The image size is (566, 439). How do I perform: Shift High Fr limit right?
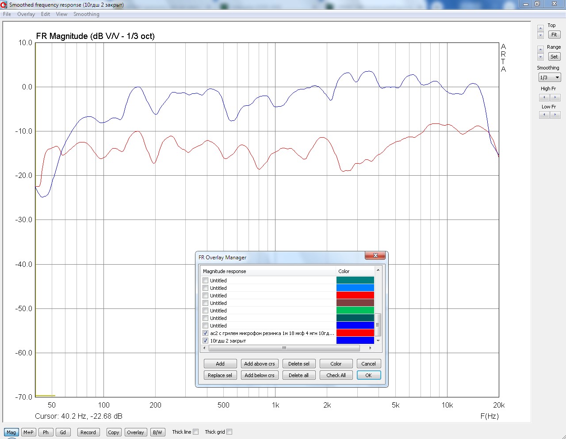point(555,97)
